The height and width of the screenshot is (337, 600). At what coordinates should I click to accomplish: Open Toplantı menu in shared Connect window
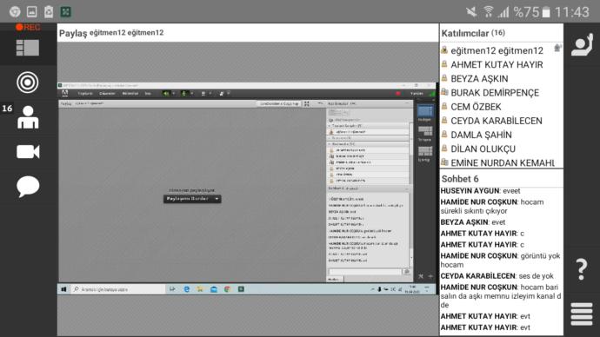[x=85, y=93]
